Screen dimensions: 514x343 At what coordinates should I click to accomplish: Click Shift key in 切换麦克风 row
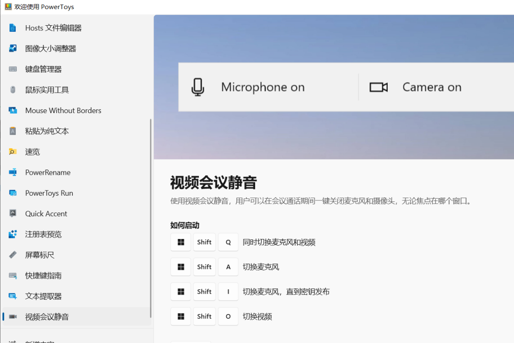204,267
